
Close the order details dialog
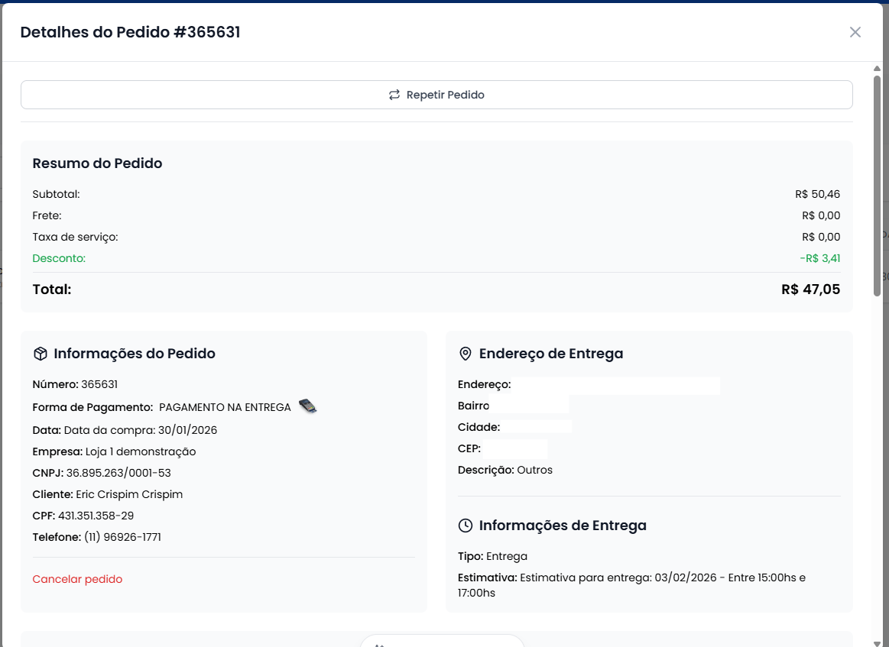coord(855,32)
